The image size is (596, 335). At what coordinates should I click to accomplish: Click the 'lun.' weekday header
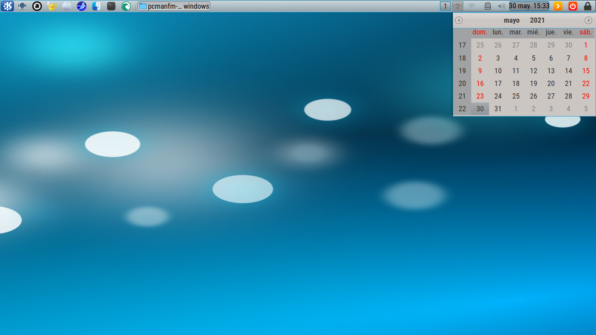click(498, 32)
